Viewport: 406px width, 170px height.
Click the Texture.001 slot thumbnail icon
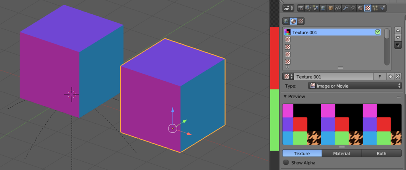point(288,32)
